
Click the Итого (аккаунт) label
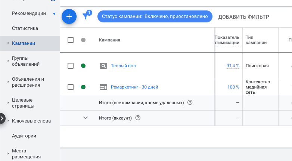pos(115,118)
